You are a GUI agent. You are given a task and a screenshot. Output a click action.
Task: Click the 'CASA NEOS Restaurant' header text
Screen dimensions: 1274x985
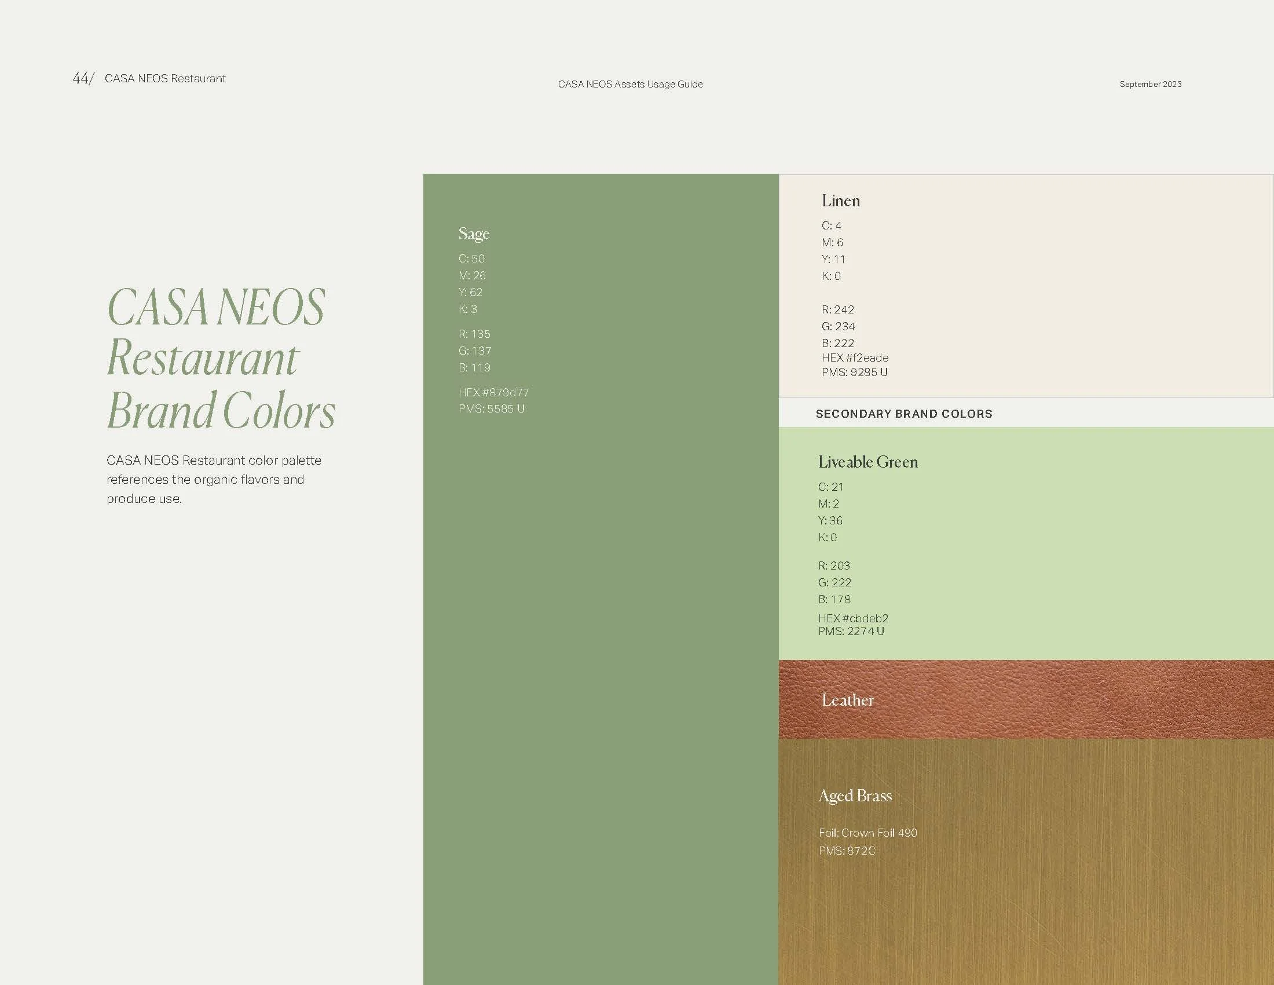click(165, 79)
